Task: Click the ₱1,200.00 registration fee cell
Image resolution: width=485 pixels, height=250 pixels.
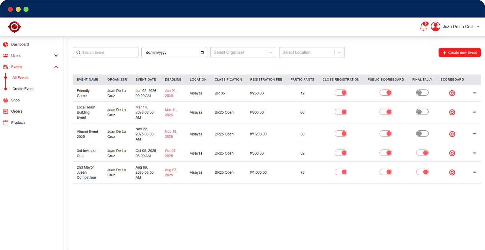Action: click(x=258, y=134)
